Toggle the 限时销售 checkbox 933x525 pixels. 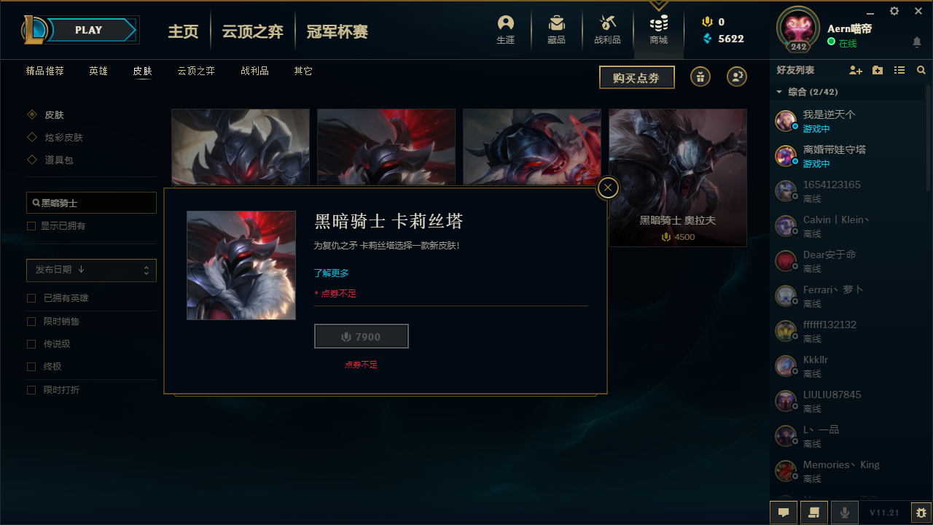[31, 322]
